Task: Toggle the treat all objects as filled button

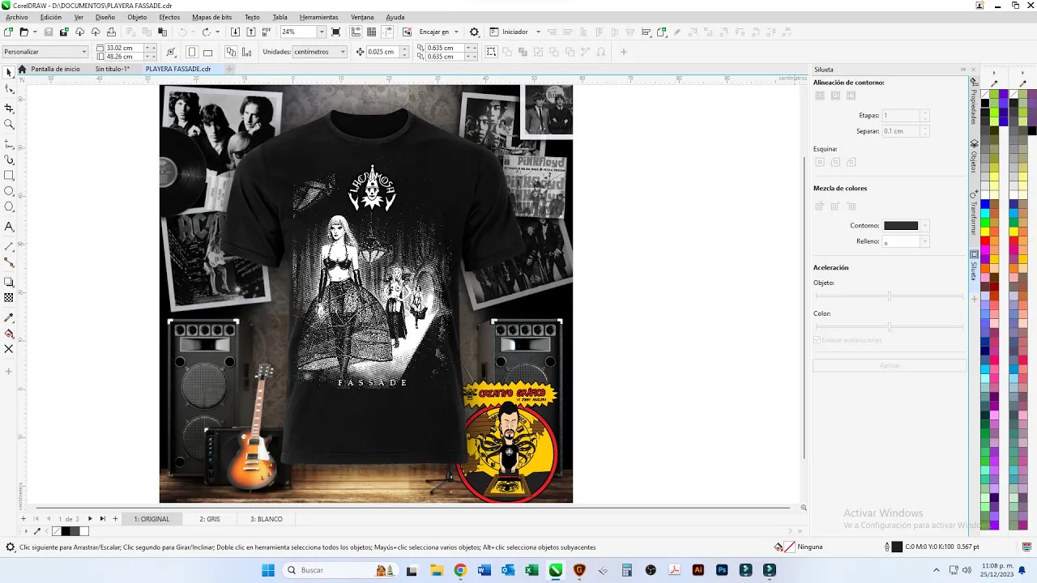Action: (491, 52)
